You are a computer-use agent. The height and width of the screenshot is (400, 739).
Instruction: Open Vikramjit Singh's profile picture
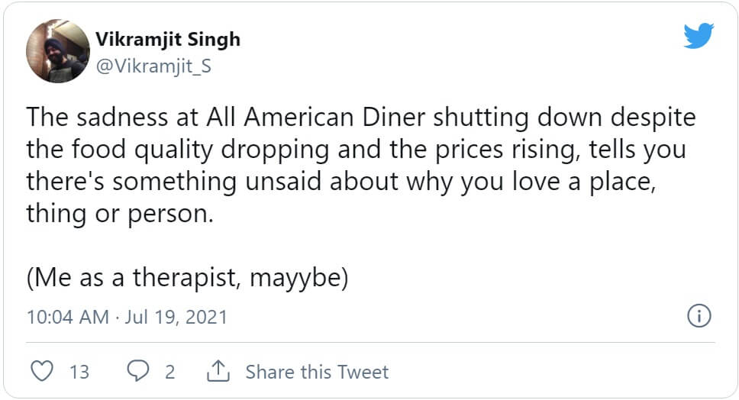(x=58, y=50)
